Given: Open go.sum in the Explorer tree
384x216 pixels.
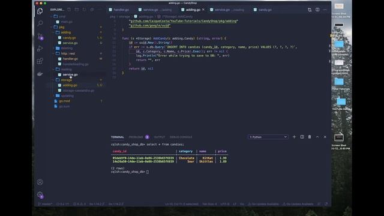Looking at the screenshot, I should (64, 106).
